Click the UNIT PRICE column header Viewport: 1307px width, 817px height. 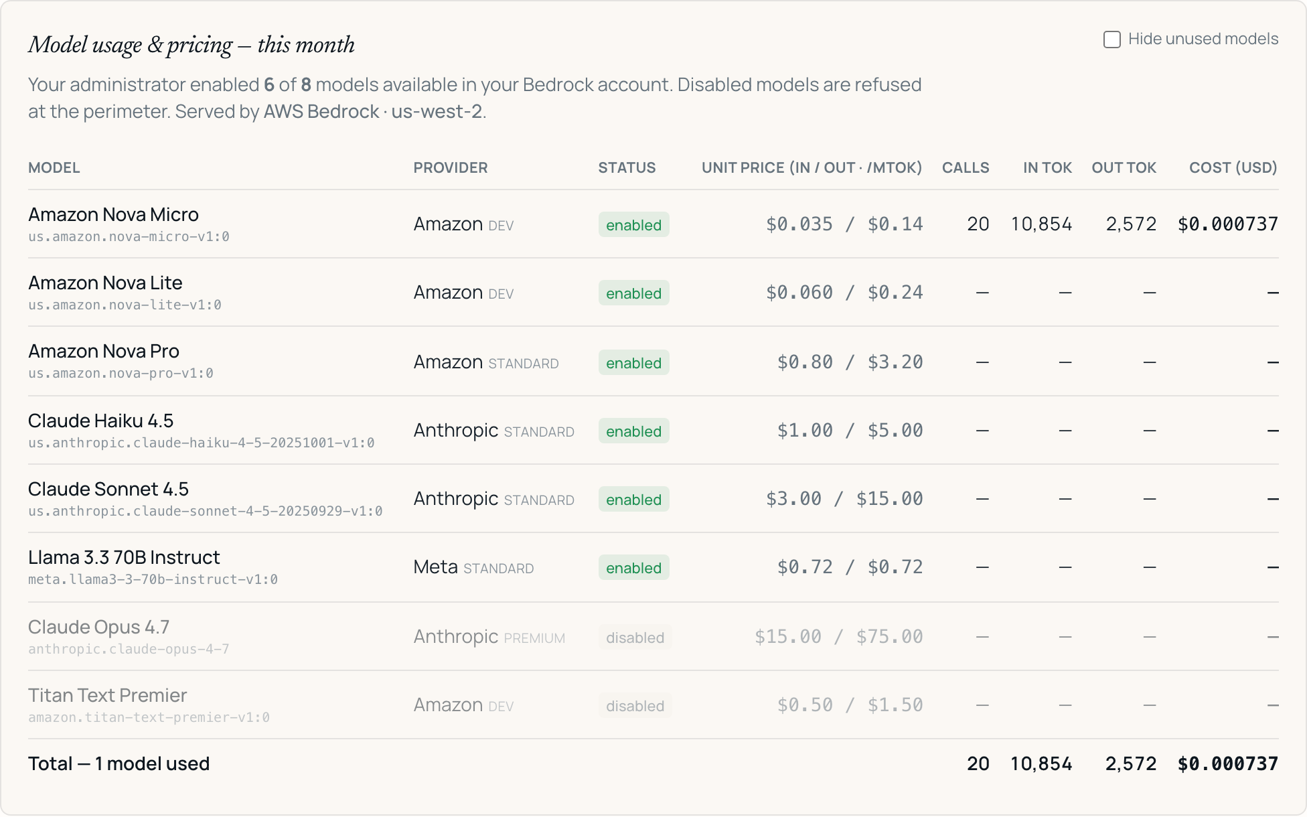(x=812, y=167)
